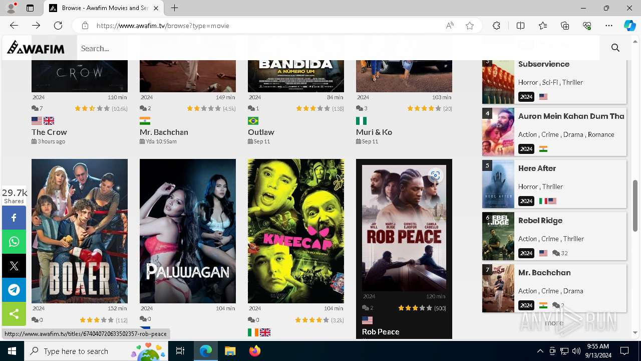Open Browser essentials
Viewport: 641px width, 361px height.
pyautogui.click(x=587, y=26)
